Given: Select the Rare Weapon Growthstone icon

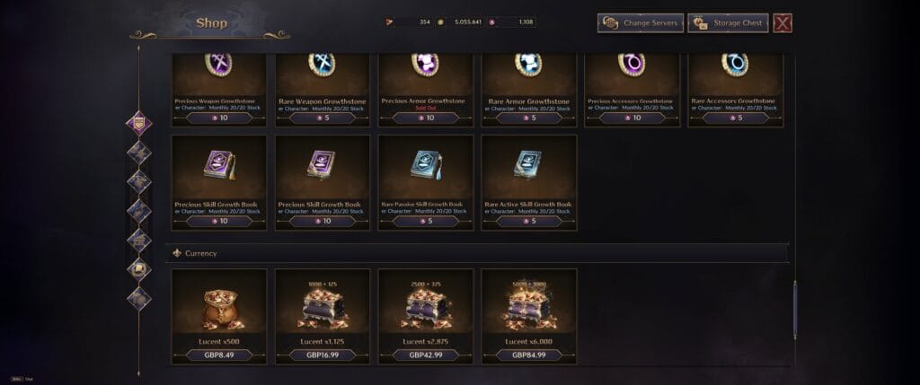Looking at the screenshot, I should pos(322,64).
